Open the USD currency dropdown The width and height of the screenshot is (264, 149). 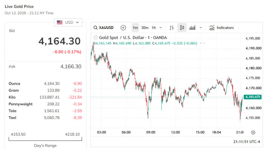(68, 22)
